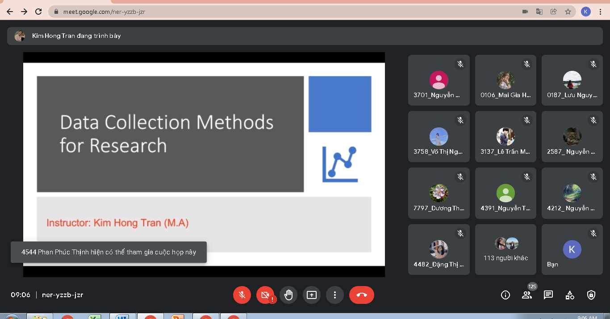
Task: Select participant tile 3758_Võ Thị Ng
Action: click(x=439, y=136)
